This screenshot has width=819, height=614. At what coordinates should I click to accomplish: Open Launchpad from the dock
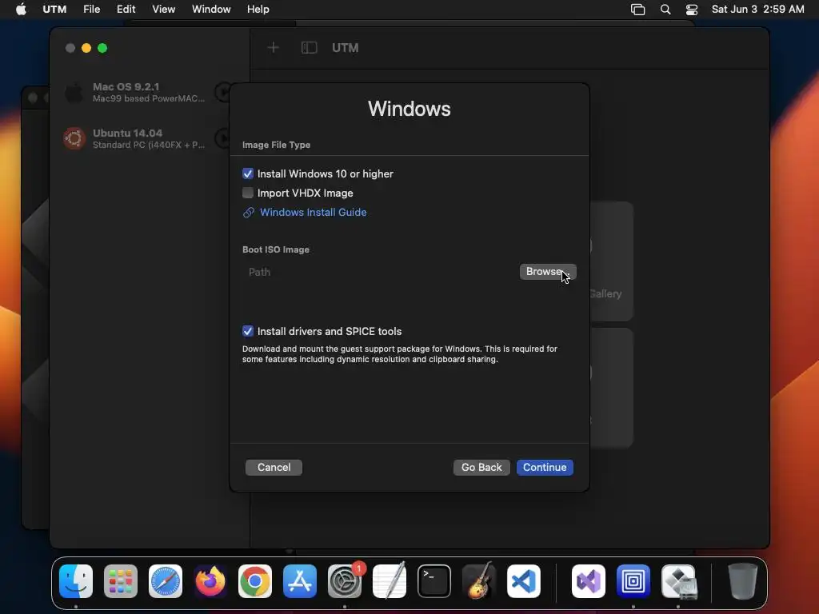[121, 581]
